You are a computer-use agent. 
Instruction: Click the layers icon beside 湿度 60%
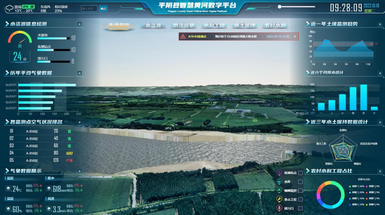pos(9,209)
